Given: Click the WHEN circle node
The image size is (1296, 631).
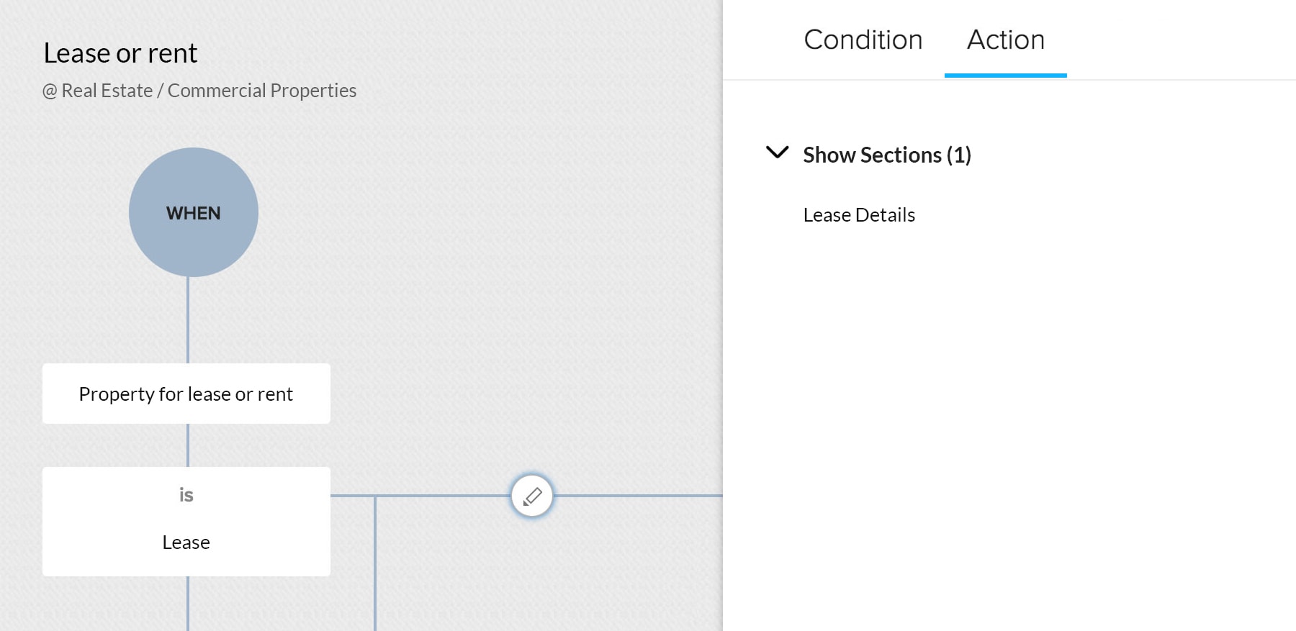Looking at the screenshot, I should point(194,212).
